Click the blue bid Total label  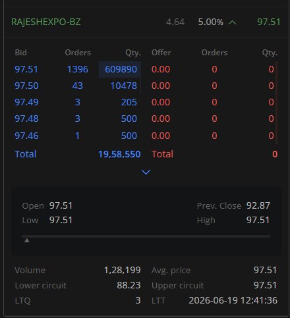[25, 154]
